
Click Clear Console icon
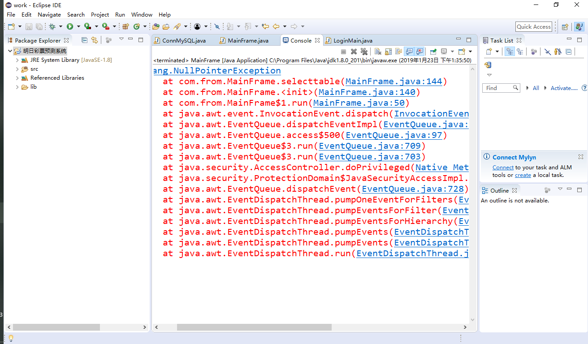coord(378,52)
